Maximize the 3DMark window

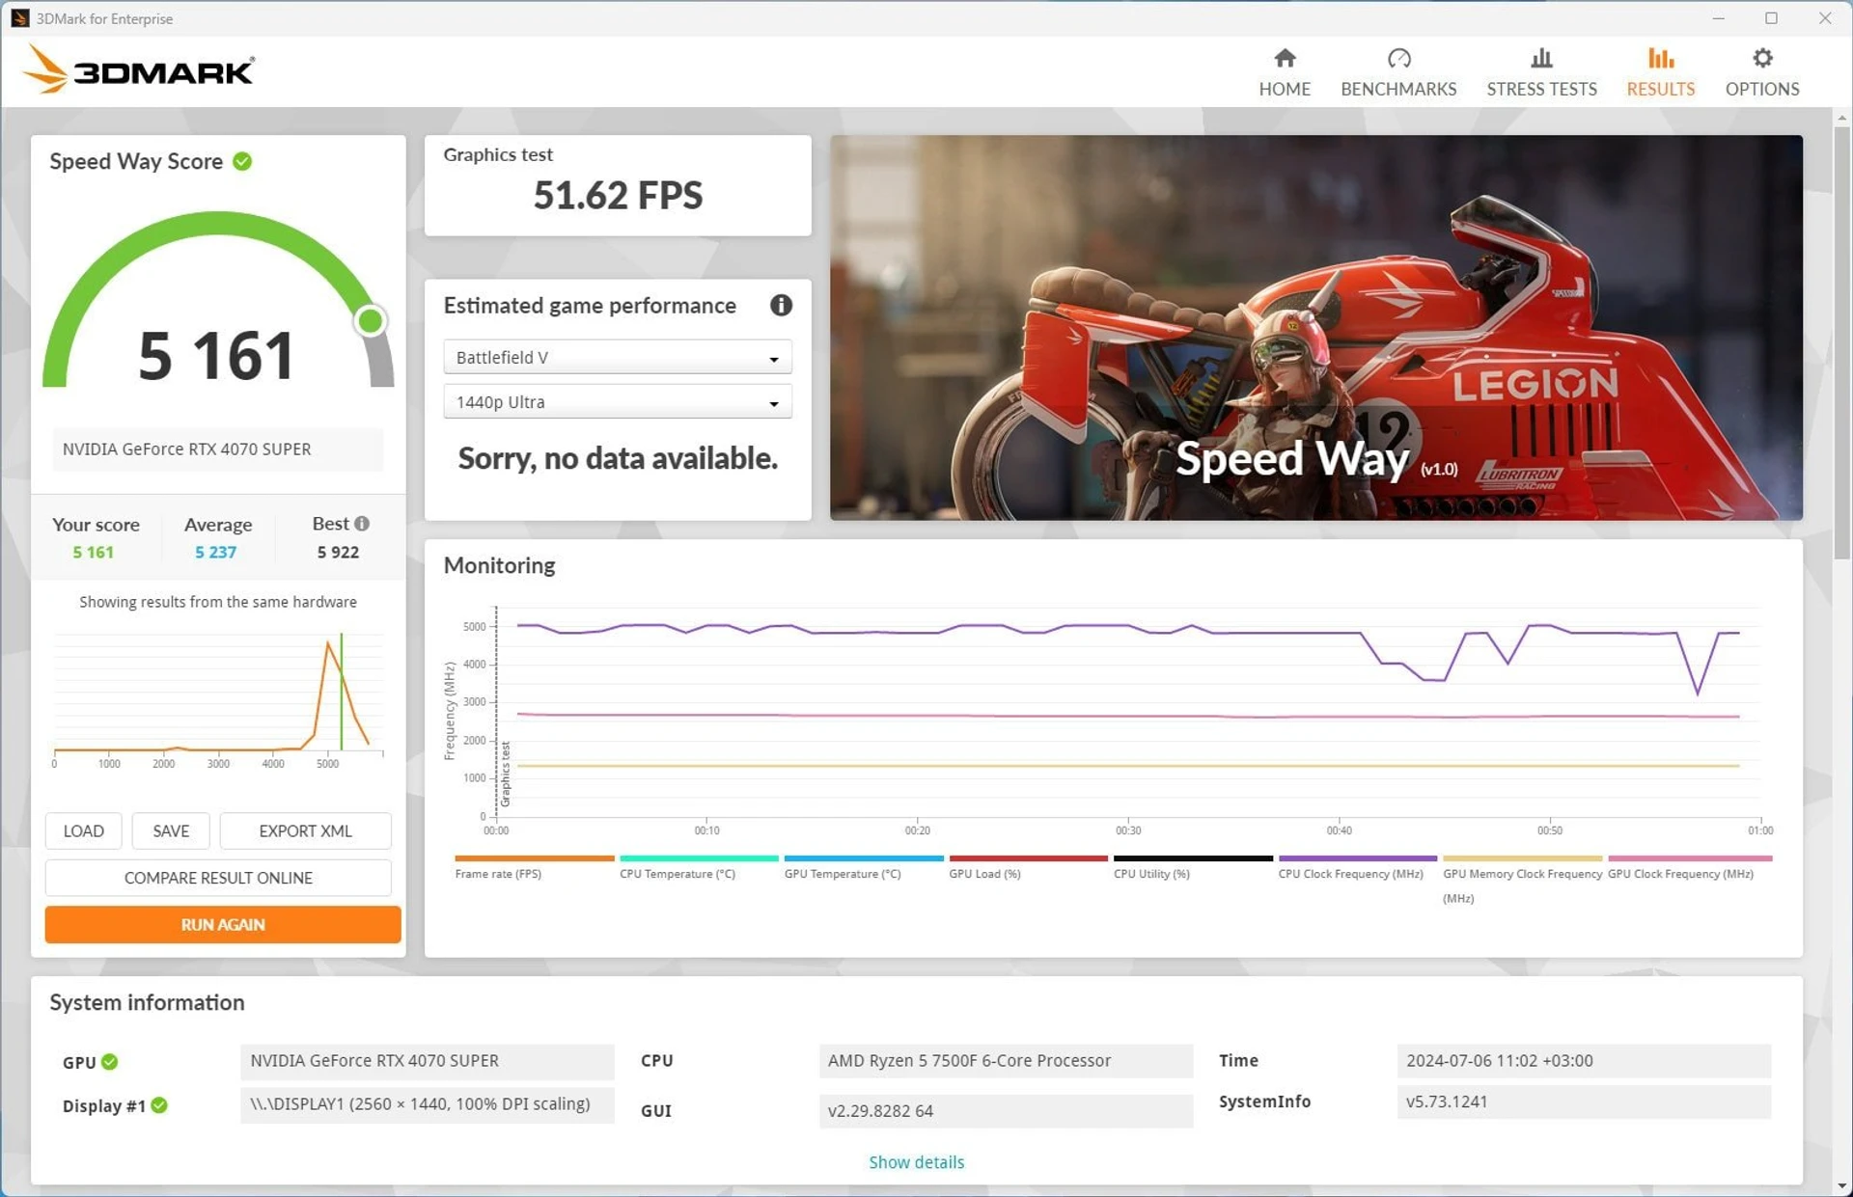[x=1771, y=18]
